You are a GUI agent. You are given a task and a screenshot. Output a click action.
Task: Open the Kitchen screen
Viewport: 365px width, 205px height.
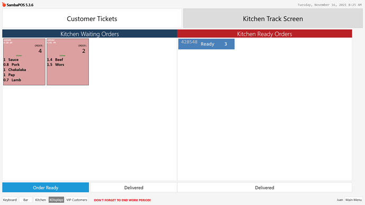pyautogui.click(x=41, y=200)
